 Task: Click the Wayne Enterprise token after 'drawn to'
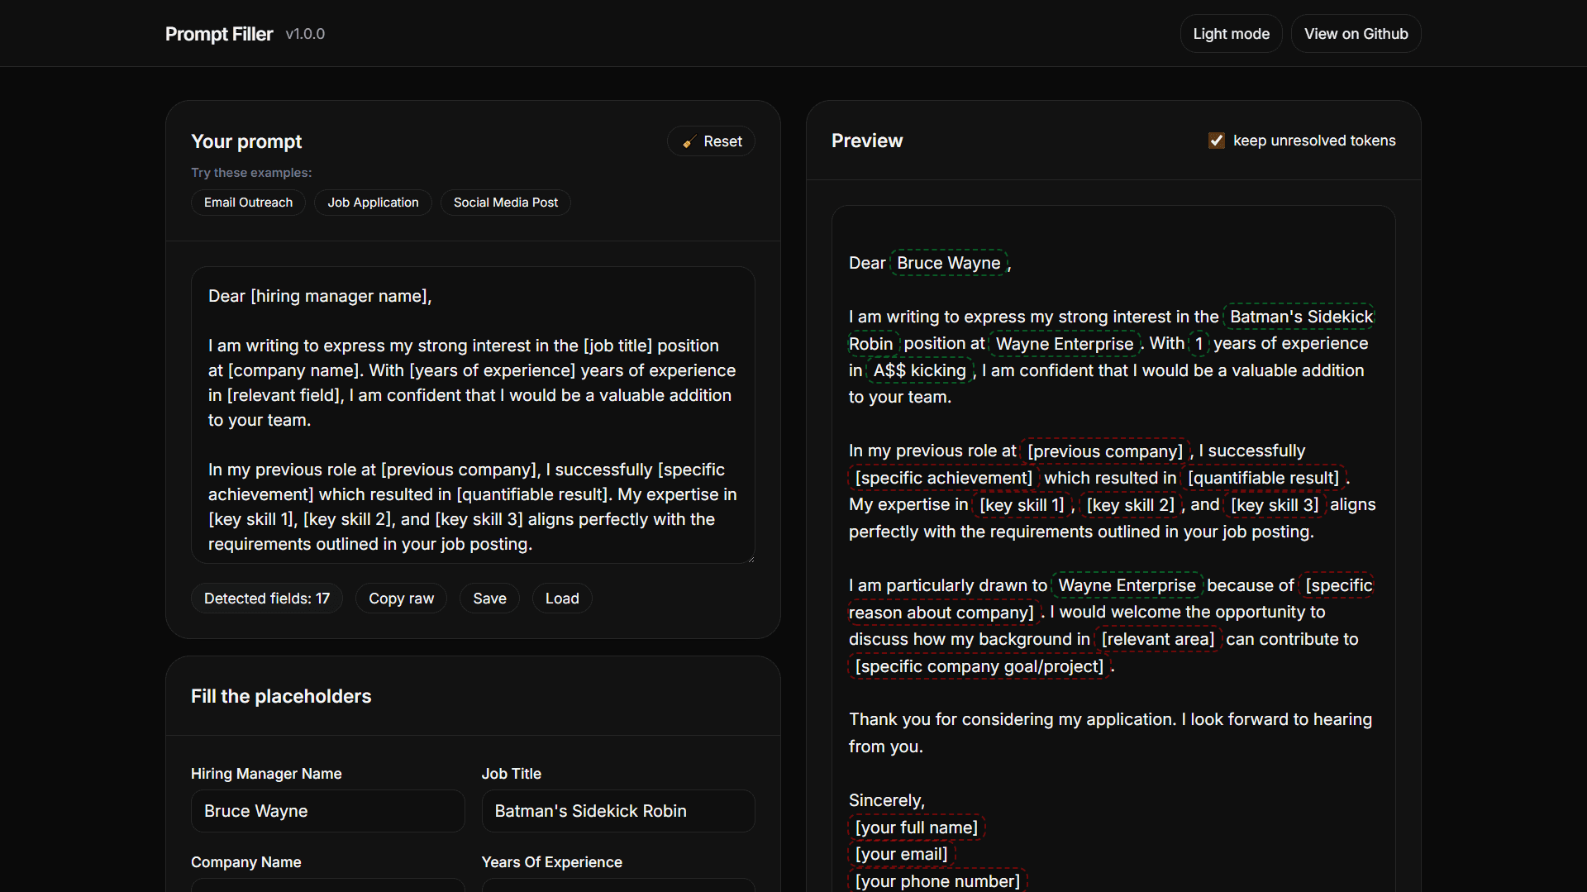click(x=1127, y=585)
